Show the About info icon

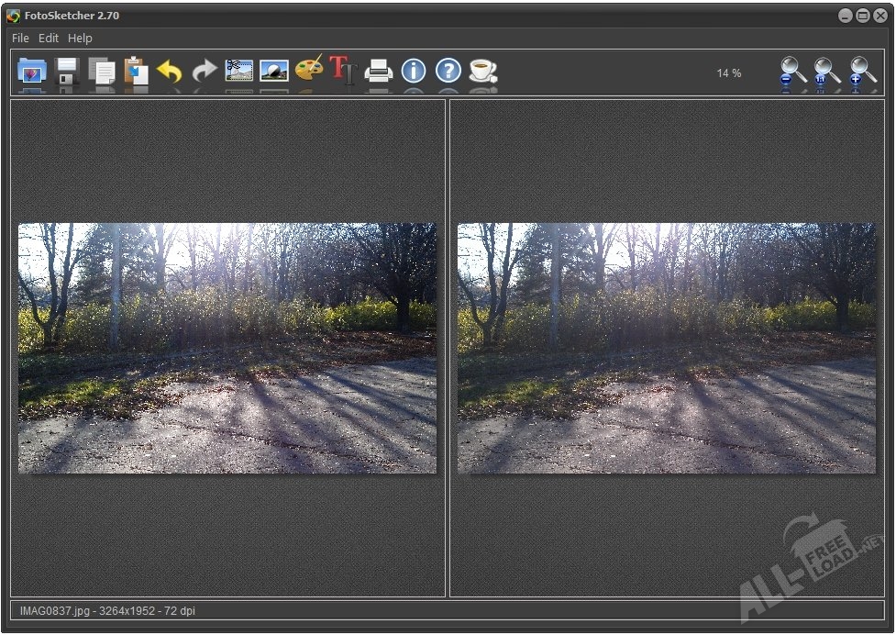click(x=414, y=71)
